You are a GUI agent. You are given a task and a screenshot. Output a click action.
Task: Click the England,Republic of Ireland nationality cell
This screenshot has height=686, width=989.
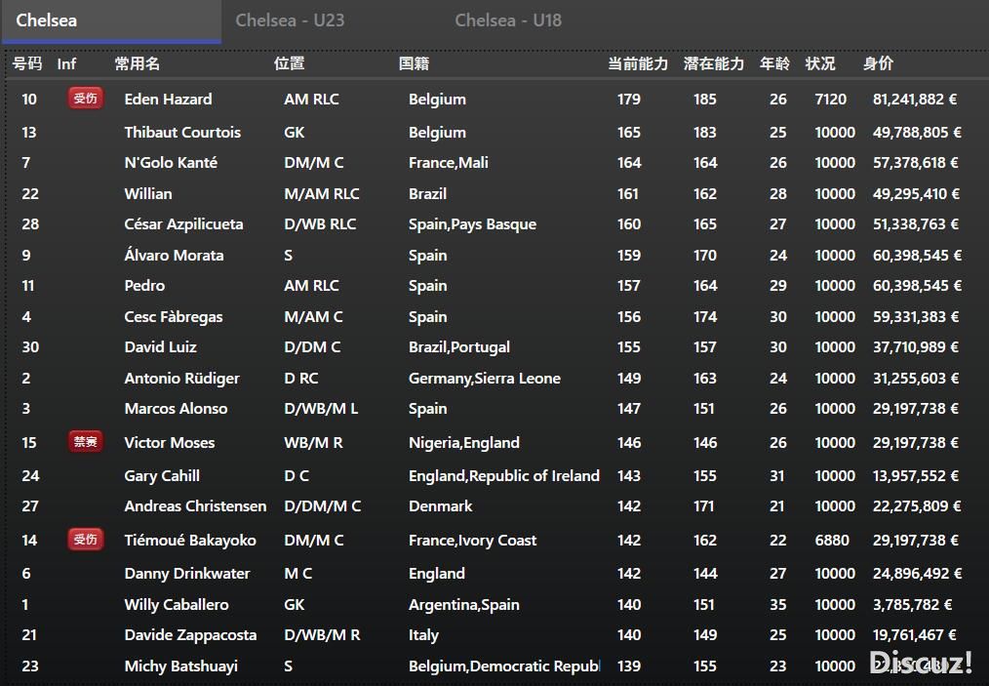coord(504,476)
